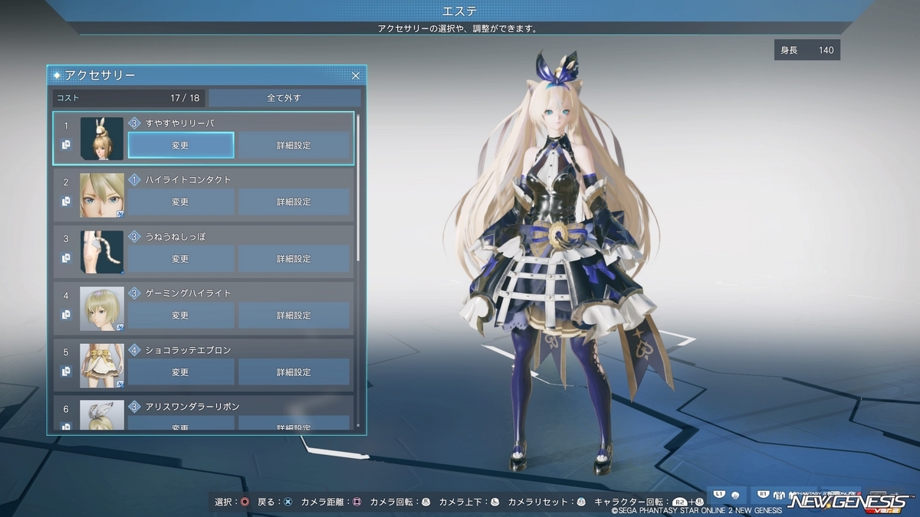The height and width of the screenshot is (517, 920).
Task: Click the R2 icon for キャラクター回転
Action: tap(680, 503)
